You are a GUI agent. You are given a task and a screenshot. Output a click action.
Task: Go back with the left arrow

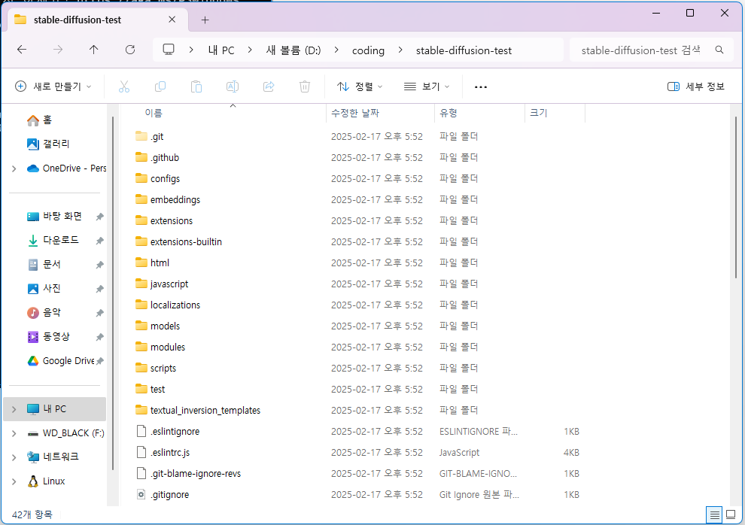pos(22,50)
